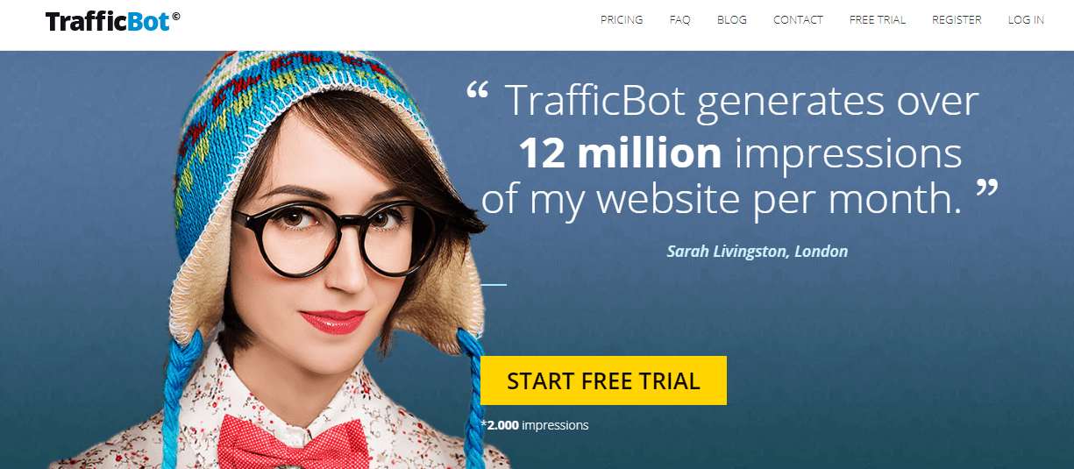Click the yellow Start Free Trial button
1074x469 pixels.
coord(603,380)
